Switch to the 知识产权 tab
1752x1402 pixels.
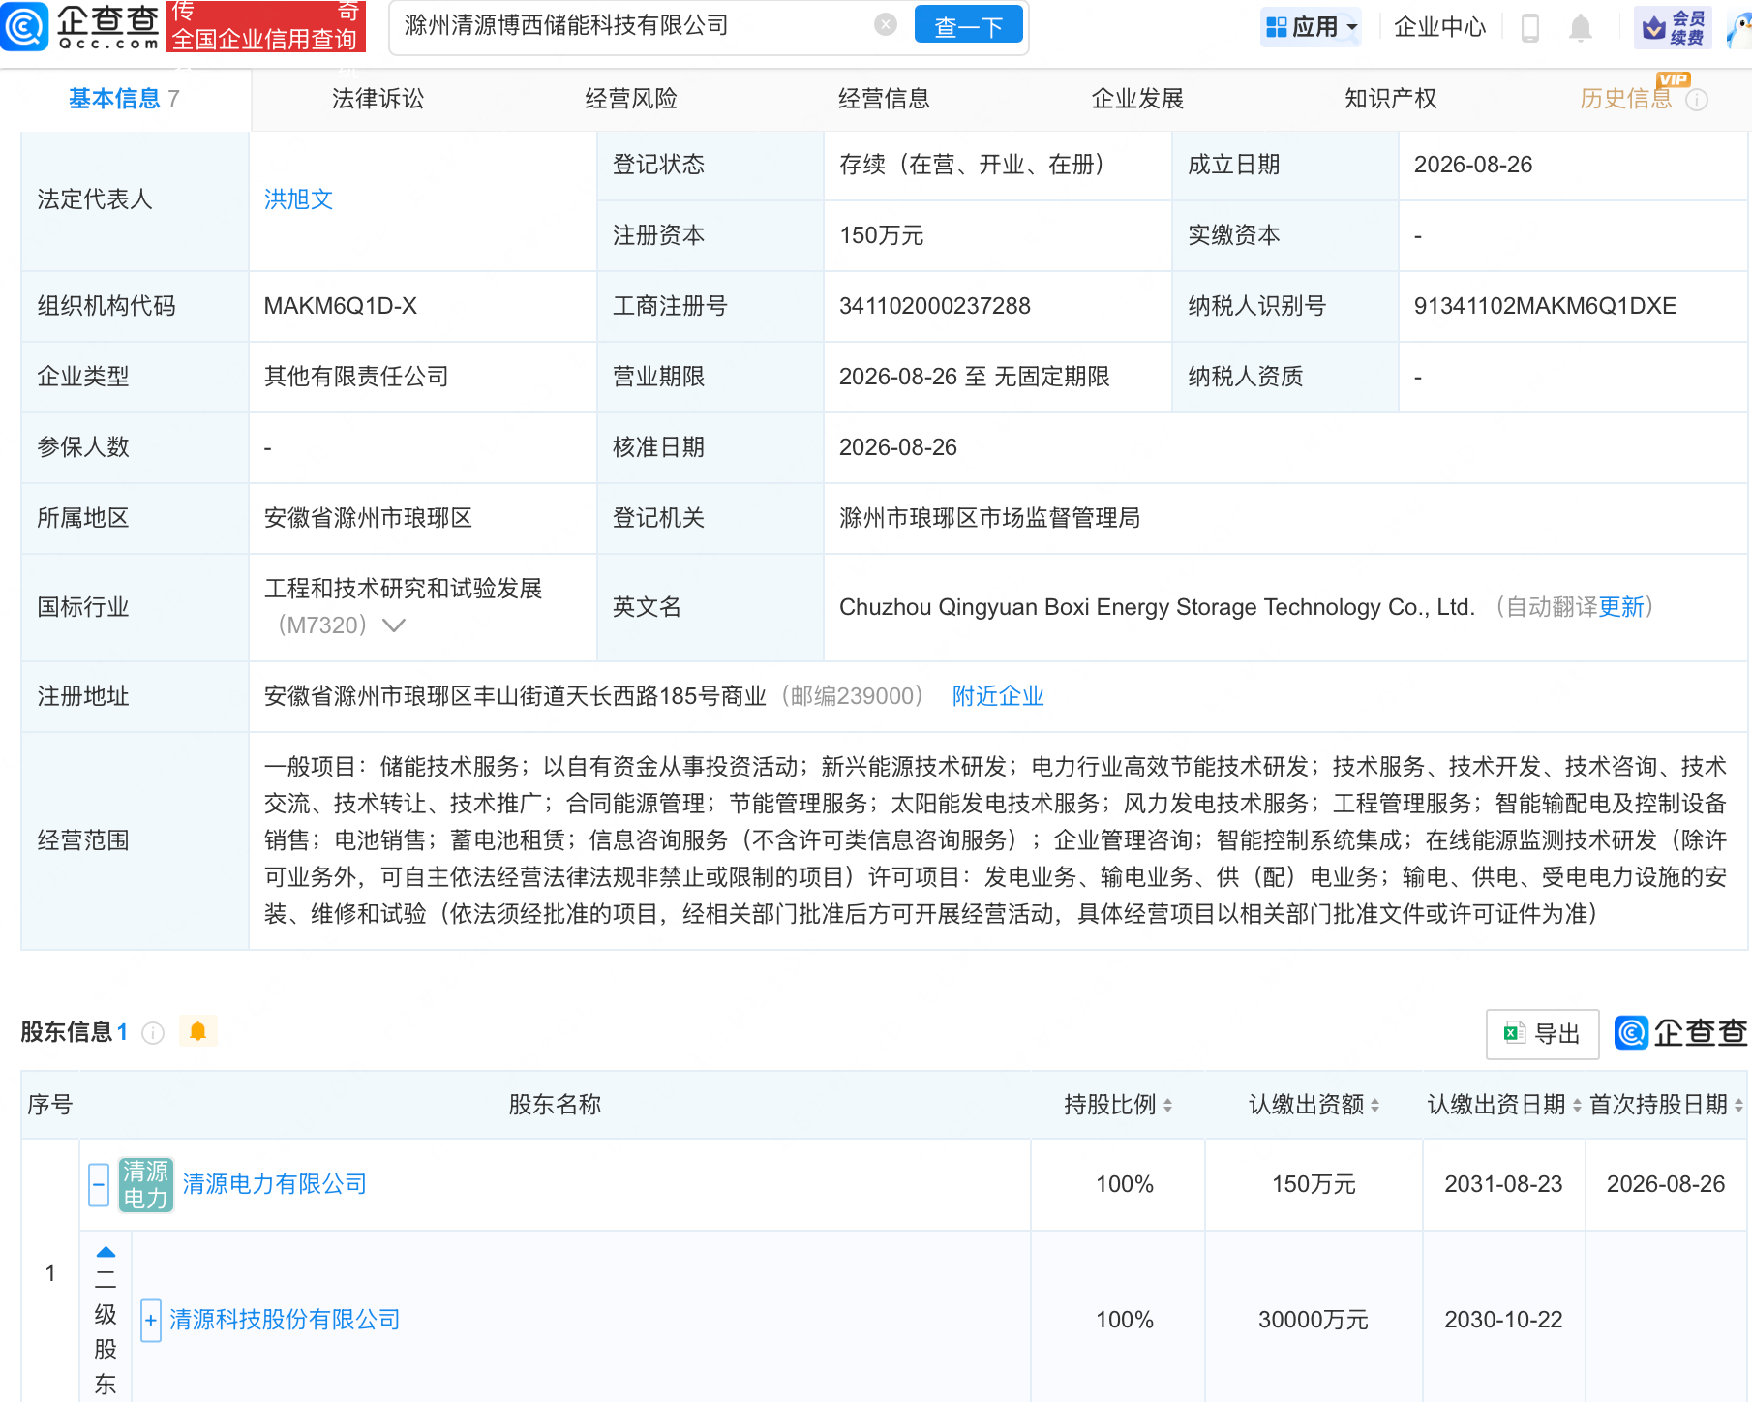1391,99
